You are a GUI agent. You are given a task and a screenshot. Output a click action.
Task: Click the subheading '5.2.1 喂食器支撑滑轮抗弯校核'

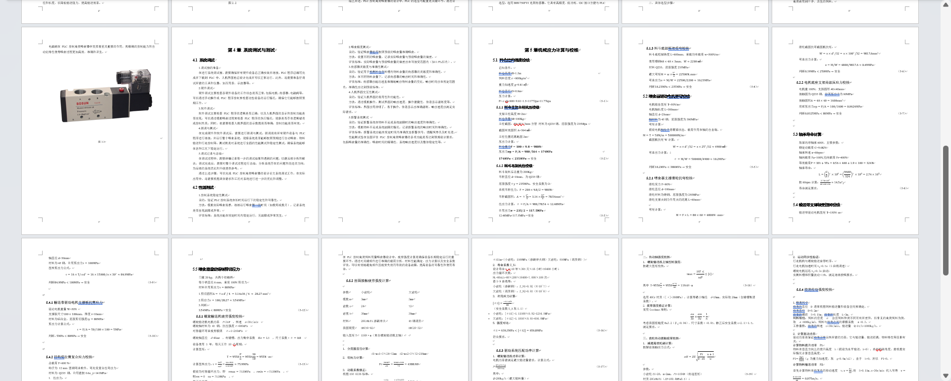tap(669, 178)
